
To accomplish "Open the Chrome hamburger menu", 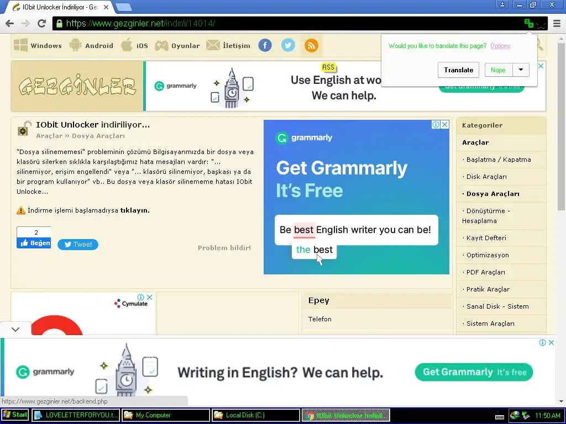I will coord(557,23).
